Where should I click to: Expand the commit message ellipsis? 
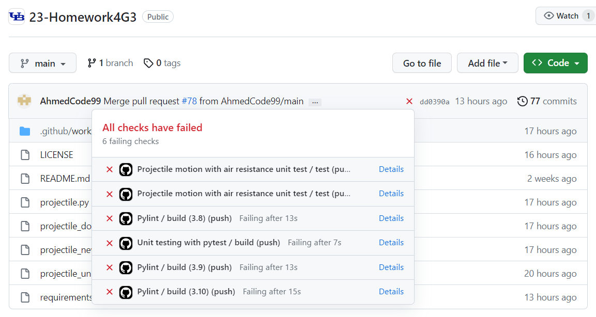pyautogui.click(x=315, y=102)
